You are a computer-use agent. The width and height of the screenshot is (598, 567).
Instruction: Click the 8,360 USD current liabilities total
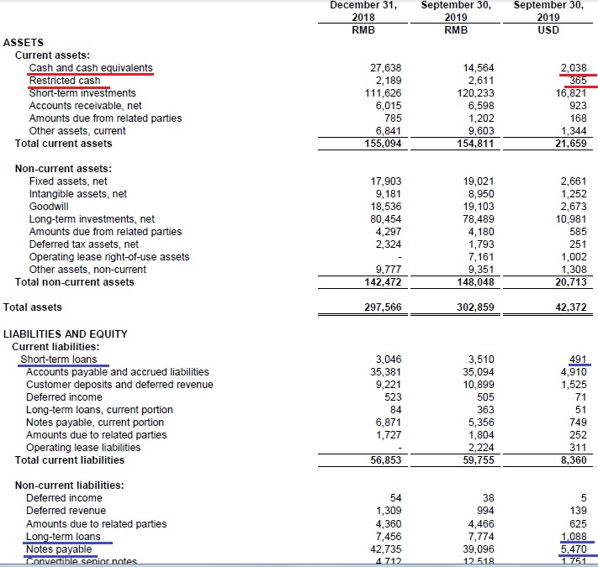574,460
